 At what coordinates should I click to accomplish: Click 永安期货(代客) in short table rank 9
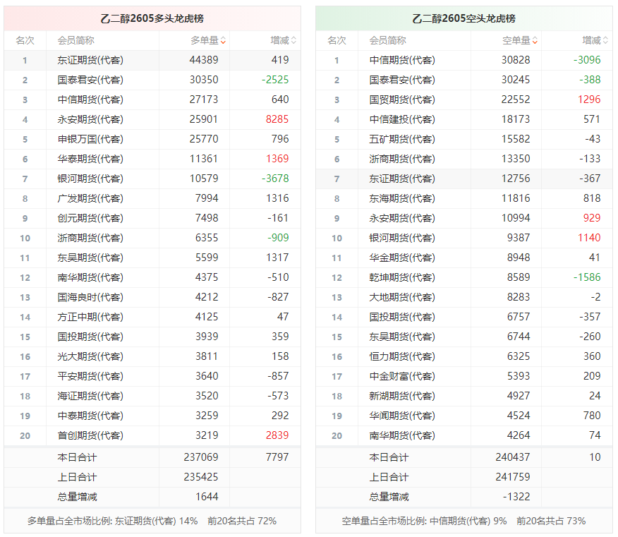coord(402,218)
